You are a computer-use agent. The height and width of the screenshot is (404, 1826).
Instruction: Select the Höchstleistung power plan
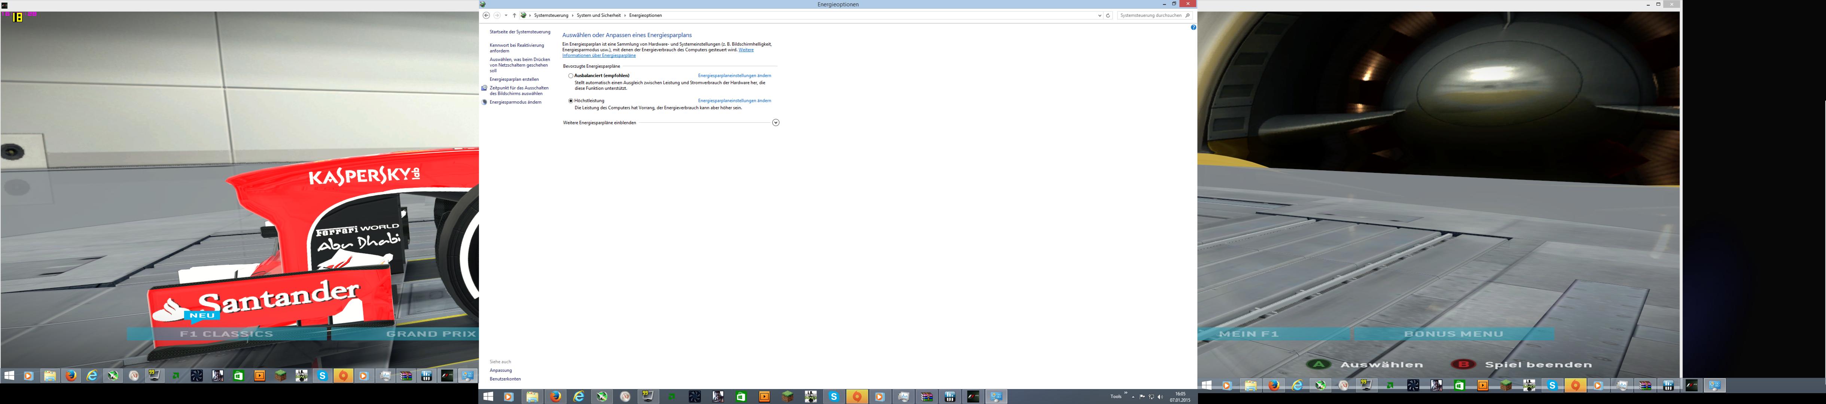point(571,101)
